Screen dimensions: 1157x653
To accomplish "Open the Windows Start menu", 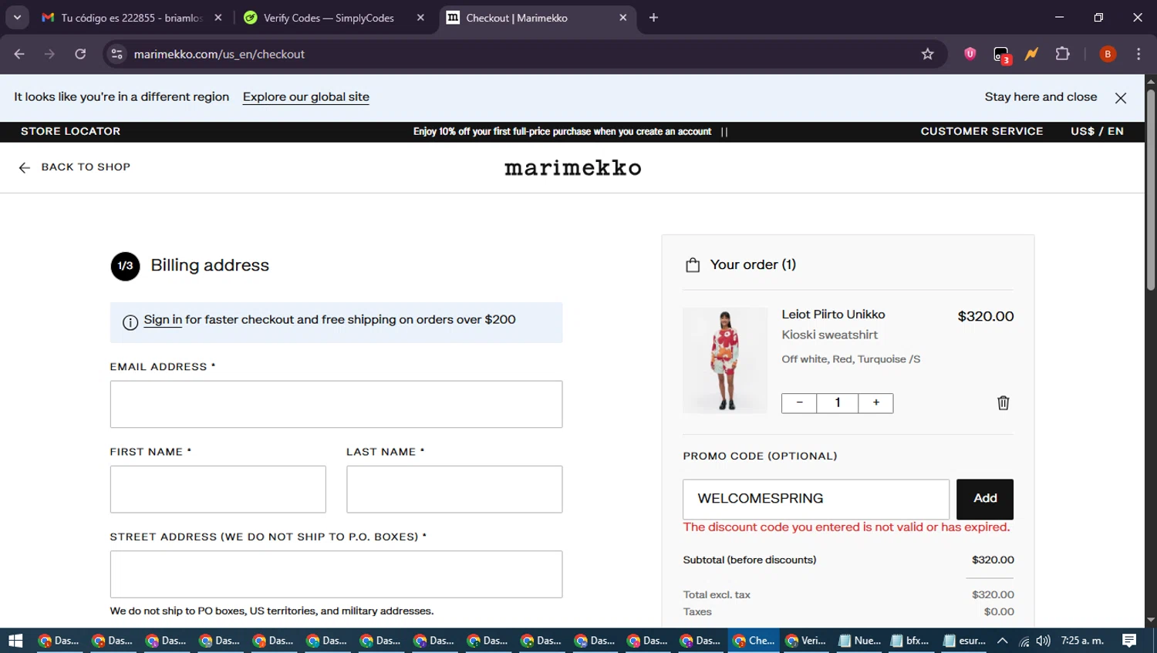I will [x=15, y=641].
